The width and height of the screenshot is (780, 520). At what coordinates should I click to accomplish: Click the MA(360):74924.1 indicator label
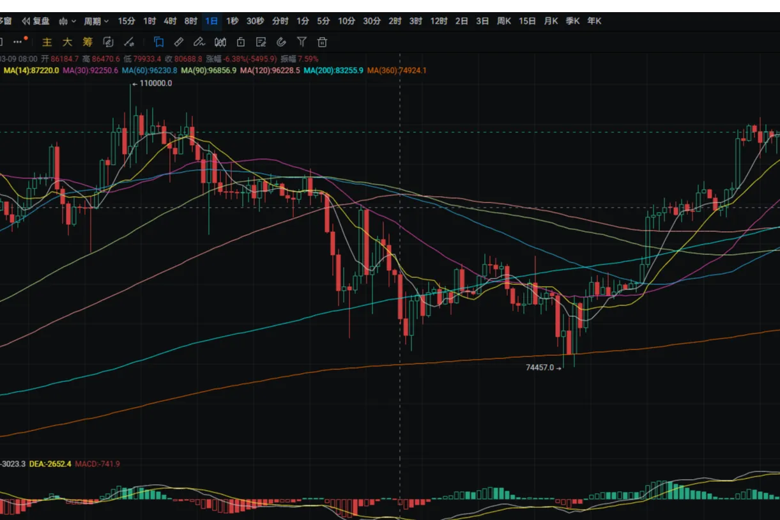(397, 70)
